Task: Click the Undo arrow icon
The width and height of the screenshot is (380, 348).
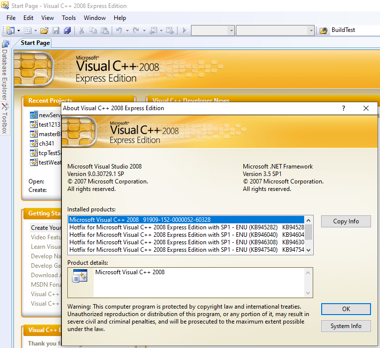Action: [x=119, y=30]
